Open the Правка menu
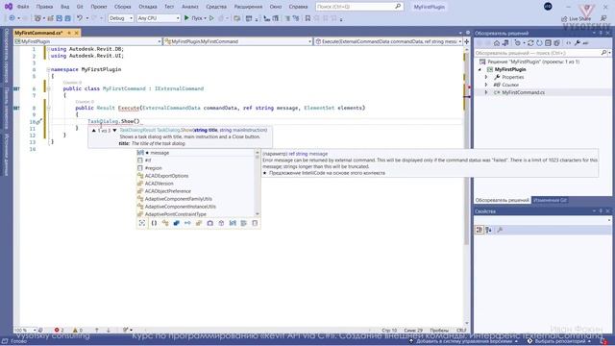The image size is (615, 346). click(44, 7)
